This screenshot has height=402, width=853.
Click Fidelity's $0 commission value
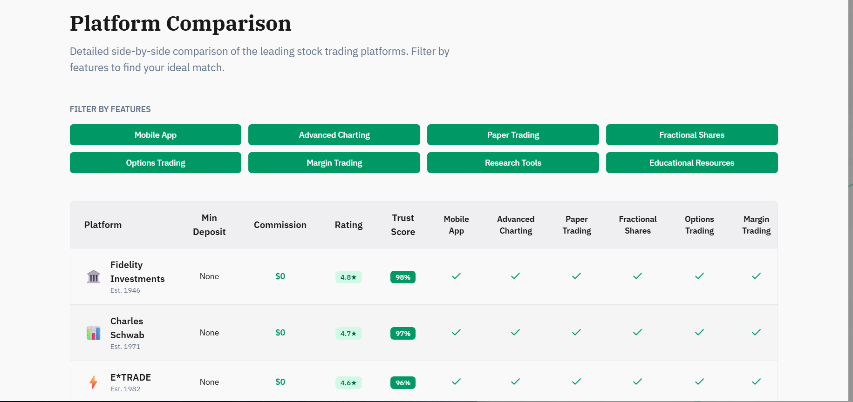pos(280,276)
